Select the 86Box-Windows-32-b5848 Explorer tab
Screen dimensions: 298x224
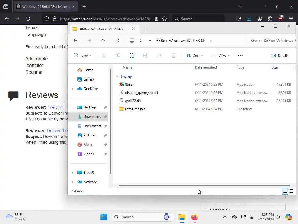[x=104, y=29]
